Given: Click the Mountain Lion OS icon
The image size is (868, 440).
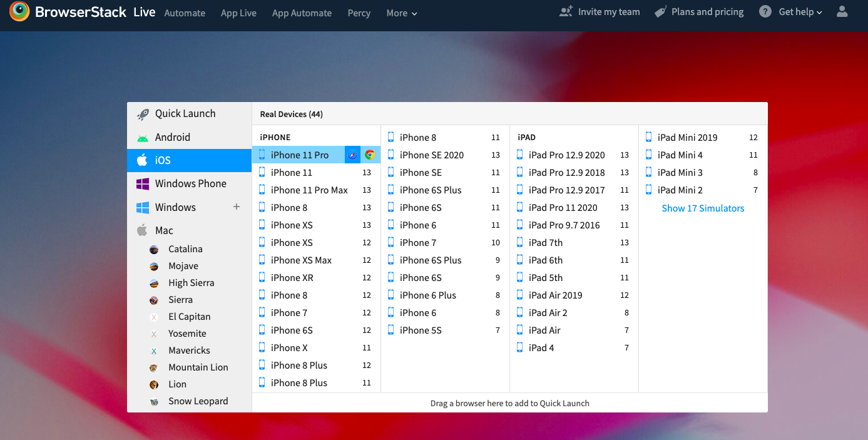Looking at the screenshot, I should tap(154, 367).
